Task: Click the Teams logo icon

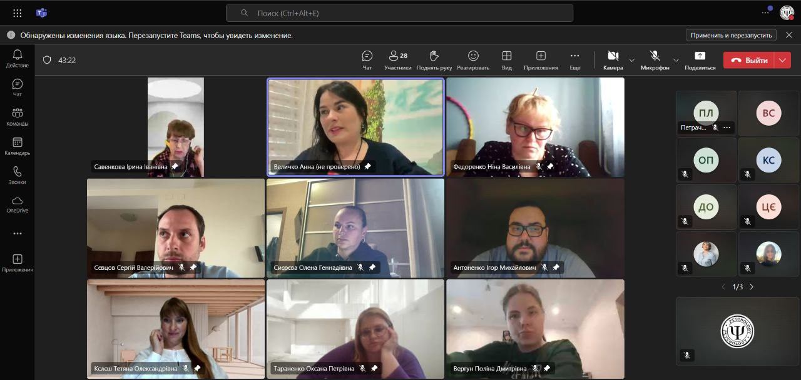Action: pos(42,12)
